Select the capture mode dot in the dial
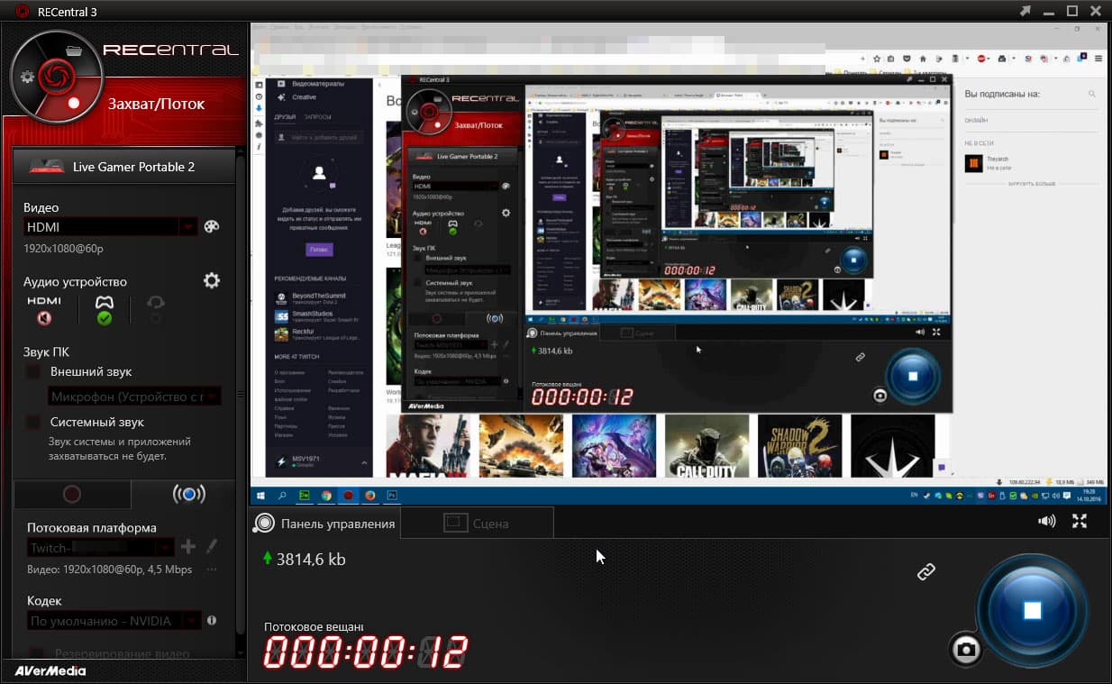 [x=74, y=103]
